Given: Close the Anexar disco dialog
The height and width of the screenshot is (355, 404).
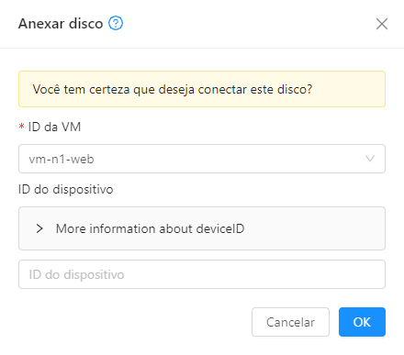Looking at the screenshot, I should click(382, 24).
